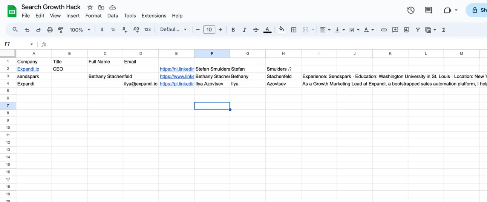Open the Edit menu

point(40,16)
